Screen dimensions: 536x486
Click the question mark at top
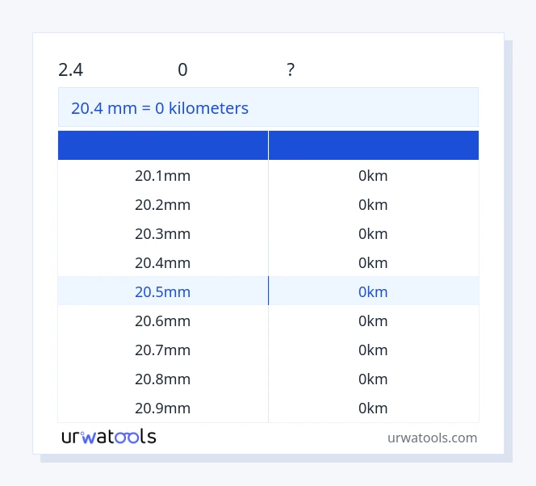tap(291, 70)
